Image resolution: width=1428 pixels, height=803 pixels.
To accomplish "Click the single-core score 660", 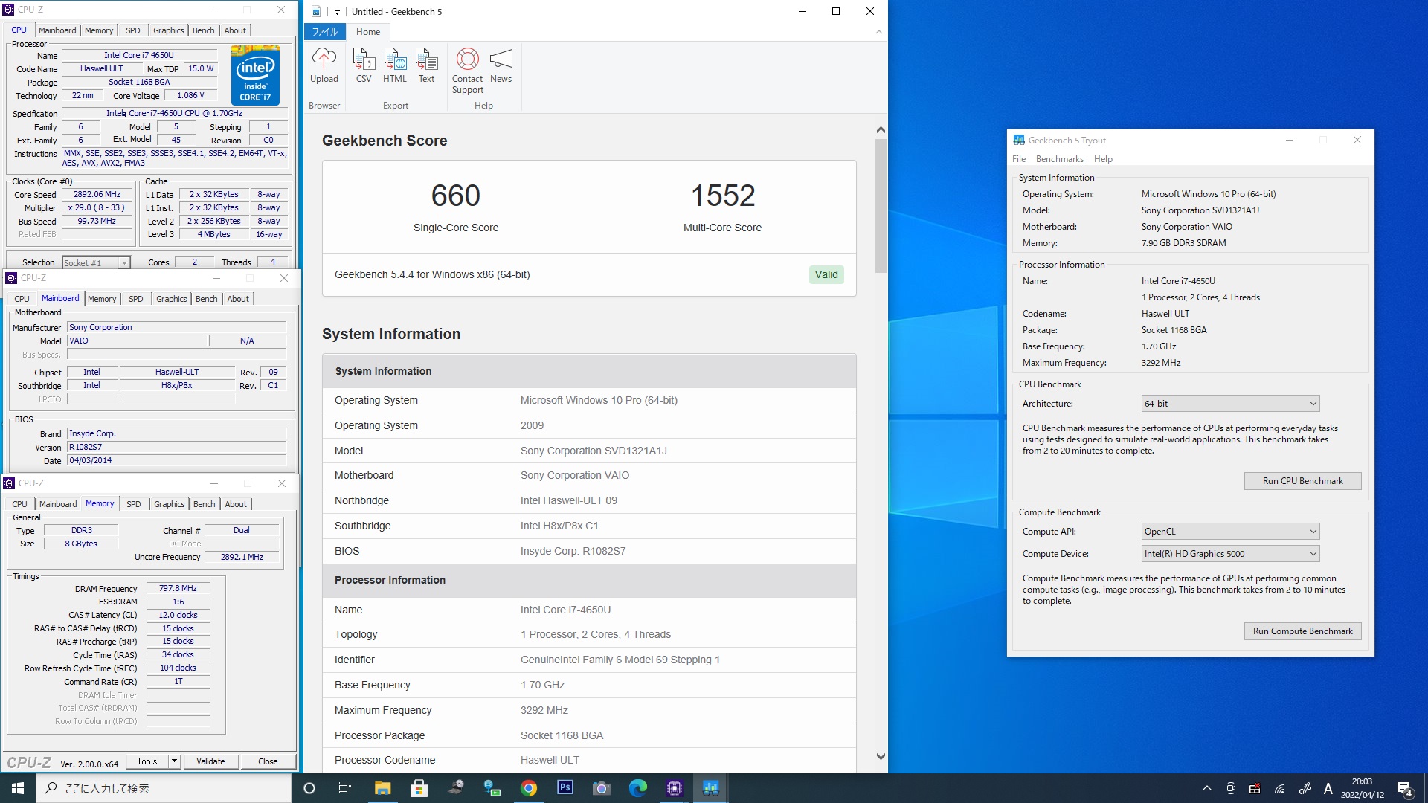I will click(456, 196).
